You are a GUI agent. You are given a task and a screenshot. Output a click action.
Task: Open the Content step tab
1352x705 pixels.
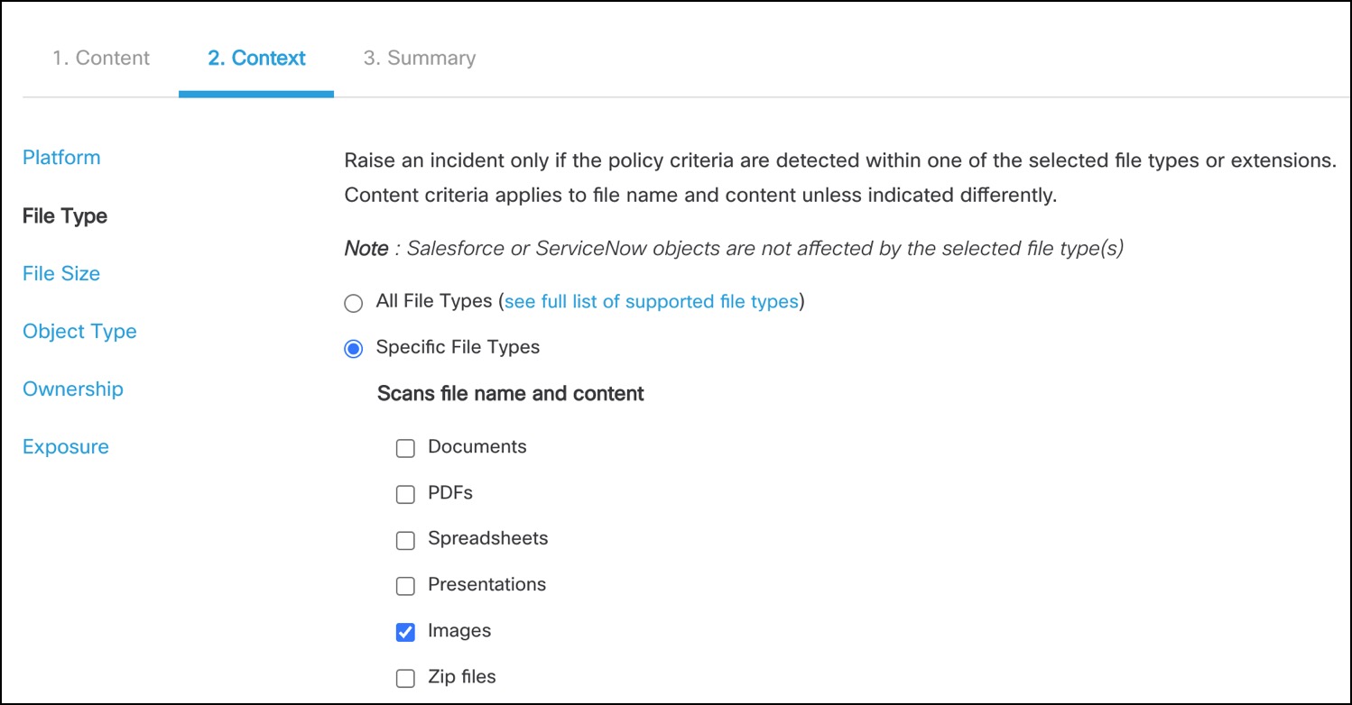click(x=100, y=59)
